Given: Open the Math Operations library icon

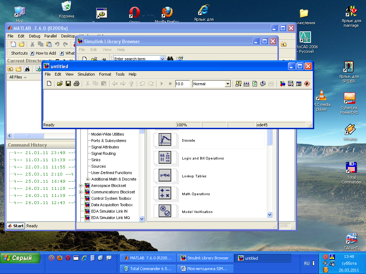Looking at the screenshot, I should pyautogui.click(x=165, y=193).
